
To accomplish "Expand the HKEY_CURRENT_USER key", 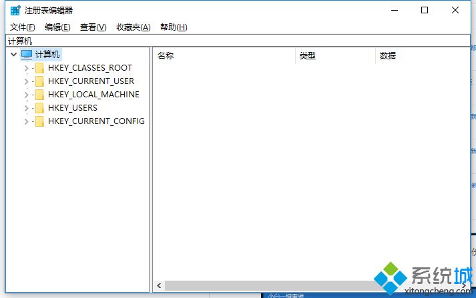I will click(27, 81).
